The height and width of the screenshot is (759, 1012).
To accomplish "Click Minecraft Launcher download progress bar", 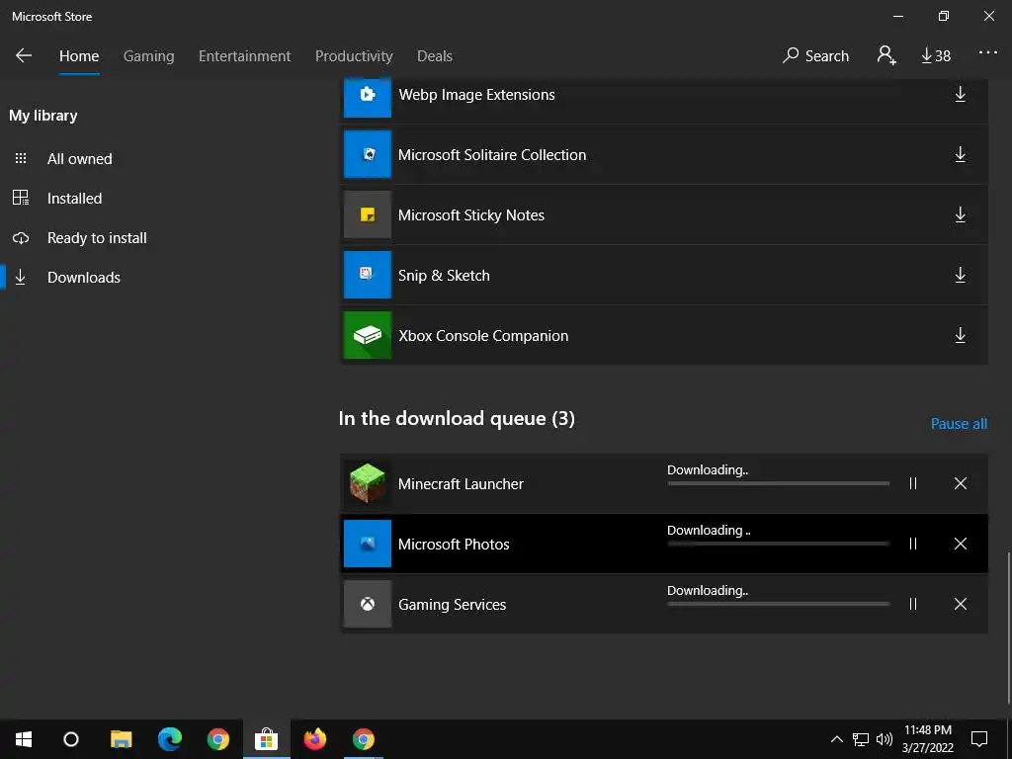I will 779,483.
